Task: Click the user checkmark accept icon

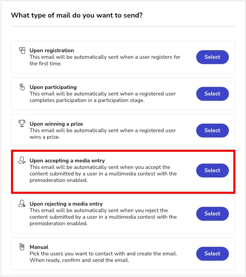Action: point(22,160)
